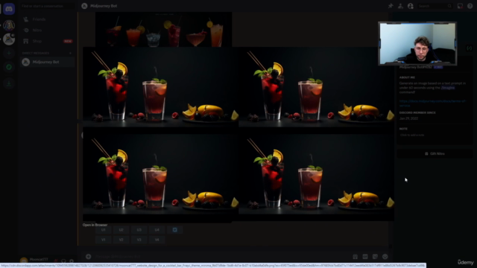Viewport: 477px width, 268px height.
Task: Click the Gift Nitro button
Action: click(435, 154)
